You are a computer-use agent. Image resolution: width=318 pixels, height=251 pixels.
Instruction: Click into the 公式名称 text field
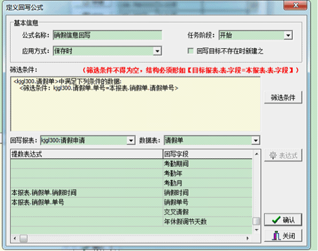[x=107, y=36]
